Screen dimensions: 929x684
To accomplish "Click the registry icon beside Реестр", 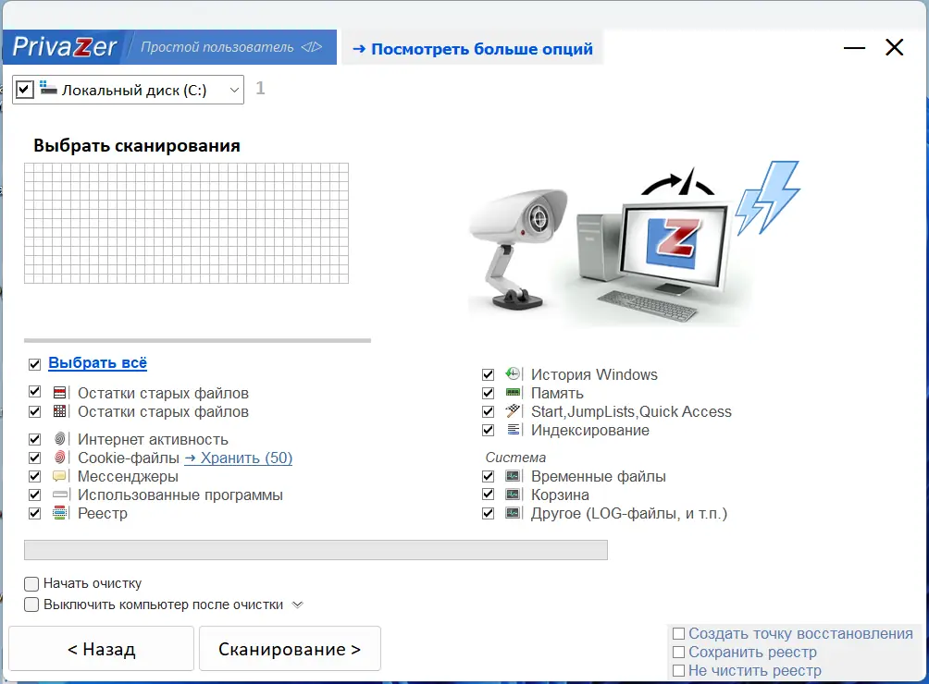I will coord(59,512).
